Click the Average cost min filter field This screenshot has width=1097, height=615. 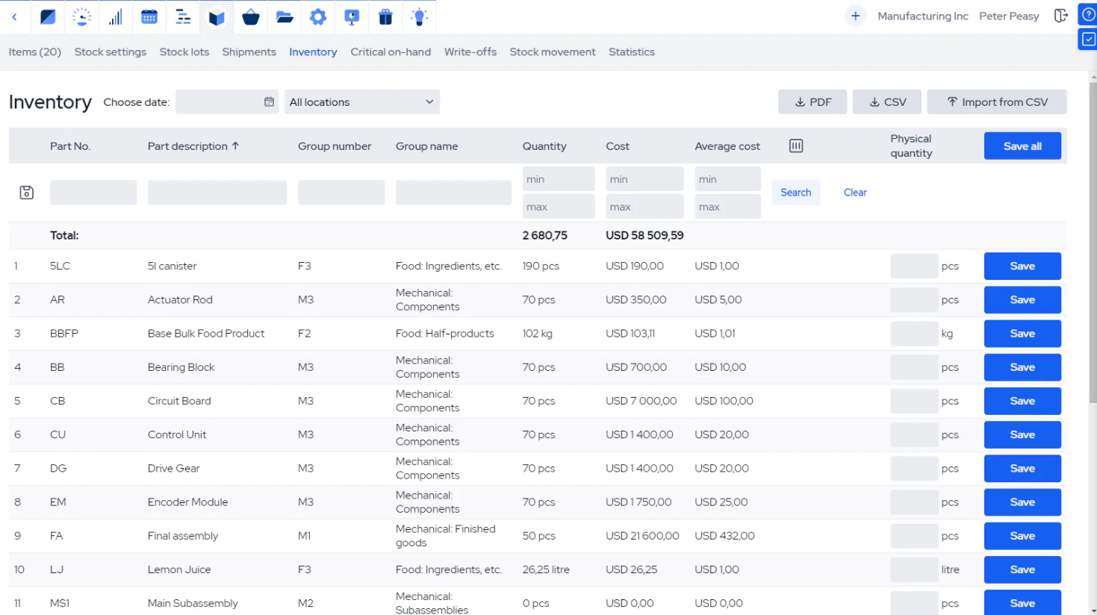pyautogui.click(x=728, y=179)
